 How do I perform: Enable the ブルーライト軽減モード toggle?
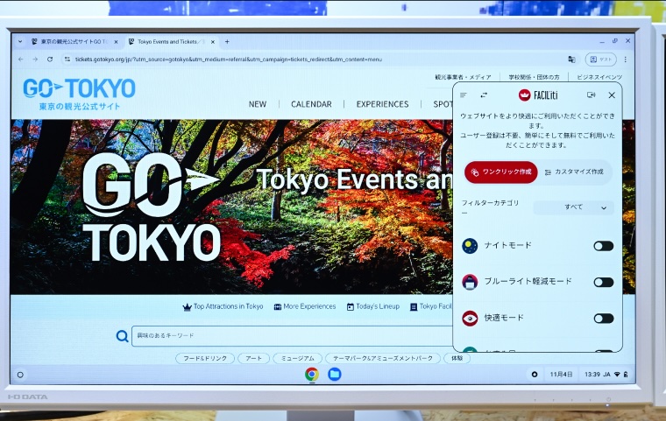tap(604, 282)
